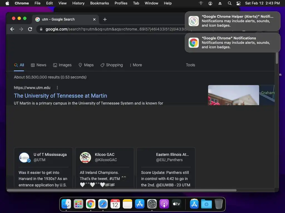
Task: Click the @UTM profile avatar
Action: 24,158
